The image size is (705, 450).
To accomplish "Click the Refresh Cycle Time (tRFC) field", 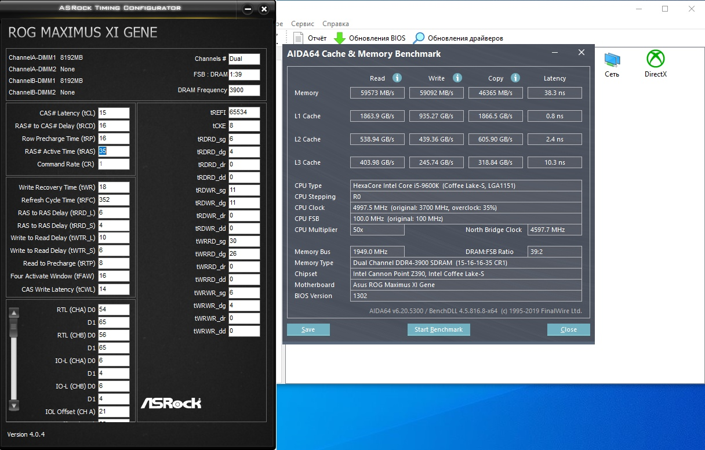I will (x=114, y=200).
